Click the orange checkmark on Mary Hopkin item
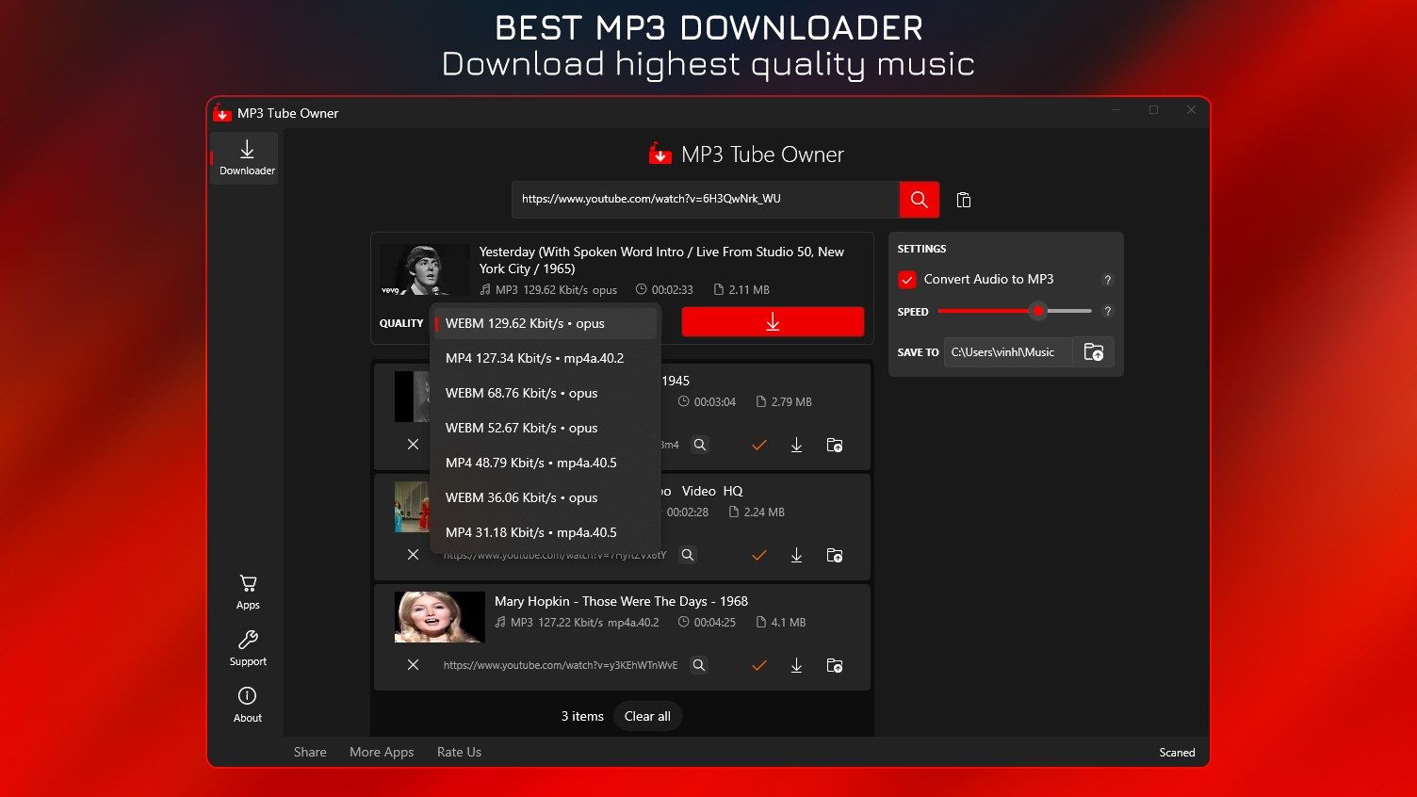This screenshot has width=1417, height=797. pyautogui.click(x=759, y=665)
